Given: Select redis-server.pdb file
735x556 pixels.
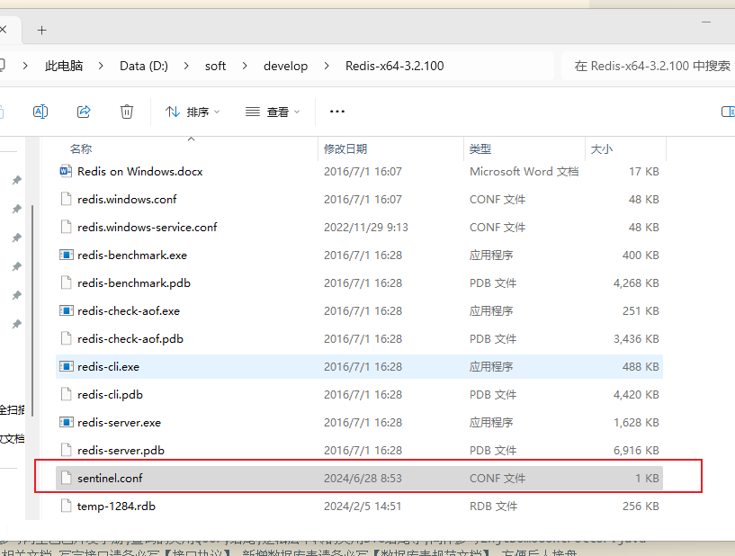Looking at the screenshot, I should click(359, 451).
